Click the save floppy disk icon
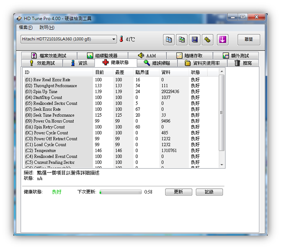281x249 pixels. click(194, 39)
